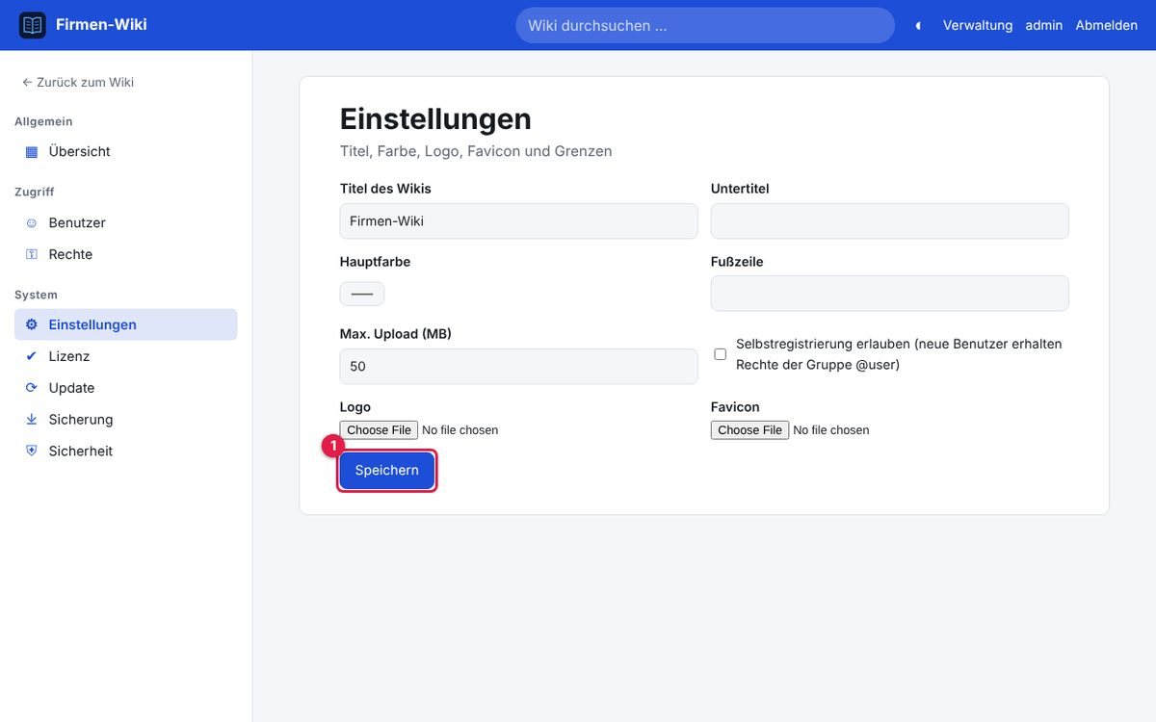This screenshot has width=1156, height=722.
Task: Click the Favicon 'No file chosen' text
Action: pyautogui.click(x=831, y=430)
